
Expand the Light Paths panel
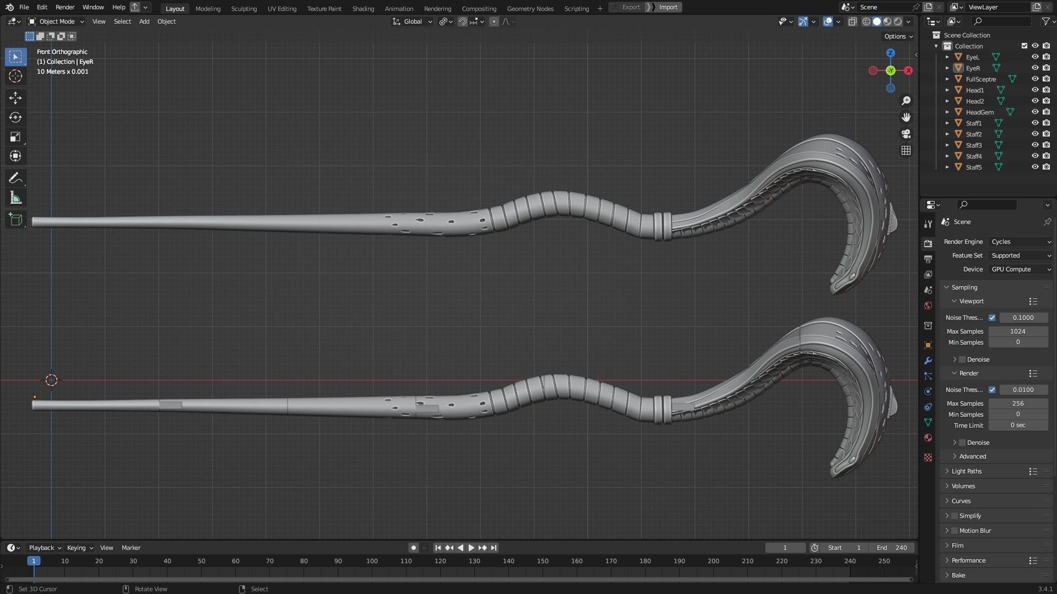point(966,471)
